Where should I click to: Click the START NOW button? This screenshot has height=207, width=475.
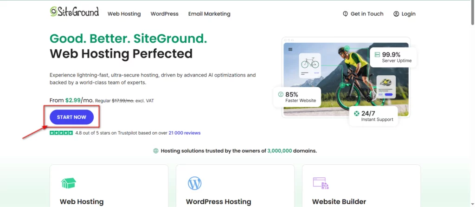[72, 117]
